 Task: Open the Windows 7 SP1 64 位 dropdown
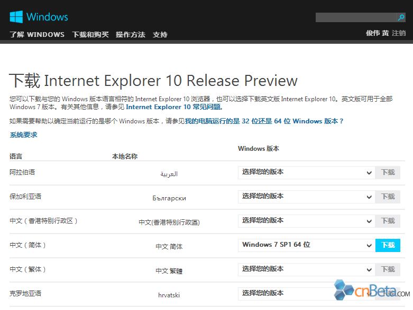coord(307,246)
